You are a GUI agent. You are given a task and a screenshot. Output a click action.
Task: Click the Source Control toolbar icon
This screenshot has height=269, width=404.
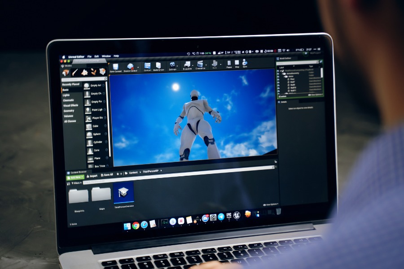tap(130, 66)
